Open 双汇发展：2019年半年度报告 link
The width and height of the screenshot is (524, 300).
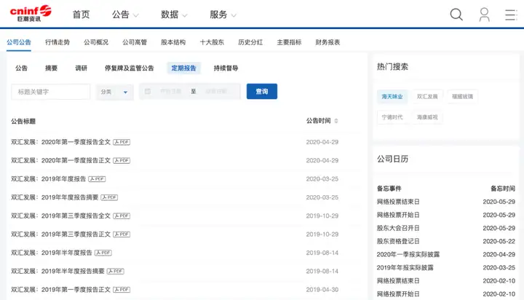52,253
